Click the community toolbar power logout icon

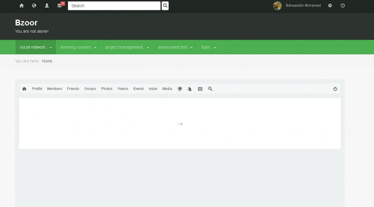point(335,89)
